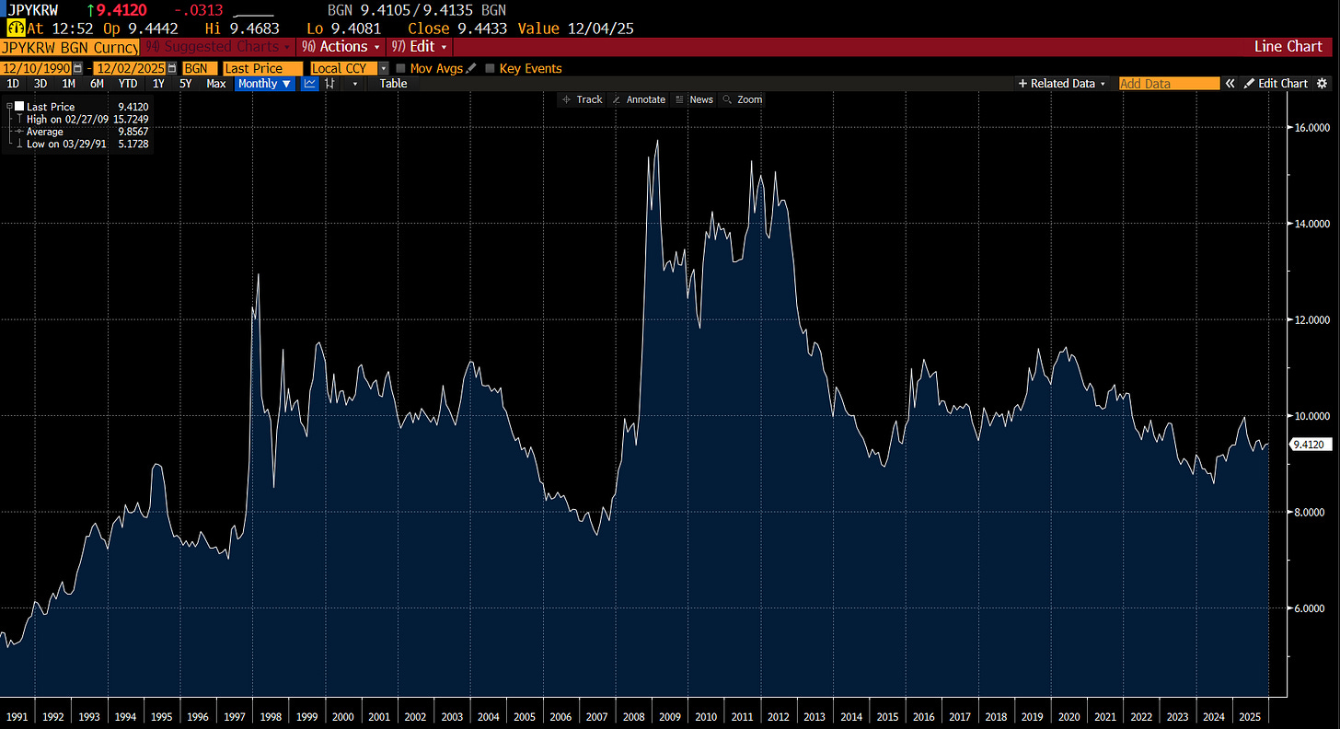
Task: Click the Line Chart title text
Action: [1288, 46]
